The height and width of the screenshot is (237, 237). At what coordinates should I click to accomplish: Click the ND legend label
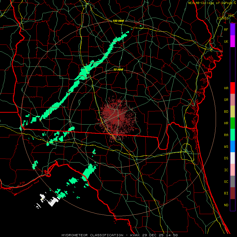226,205
